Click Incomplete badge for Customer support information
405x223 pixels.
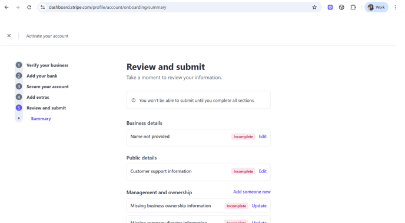[x=243, y=171]
